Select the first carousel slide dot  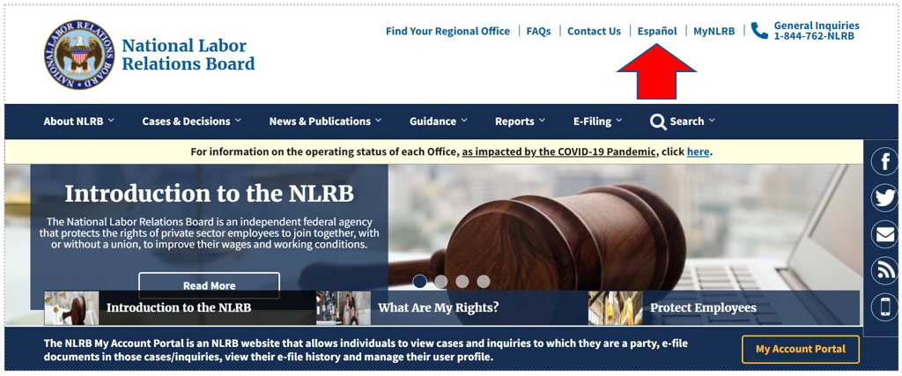pos(420,281)
